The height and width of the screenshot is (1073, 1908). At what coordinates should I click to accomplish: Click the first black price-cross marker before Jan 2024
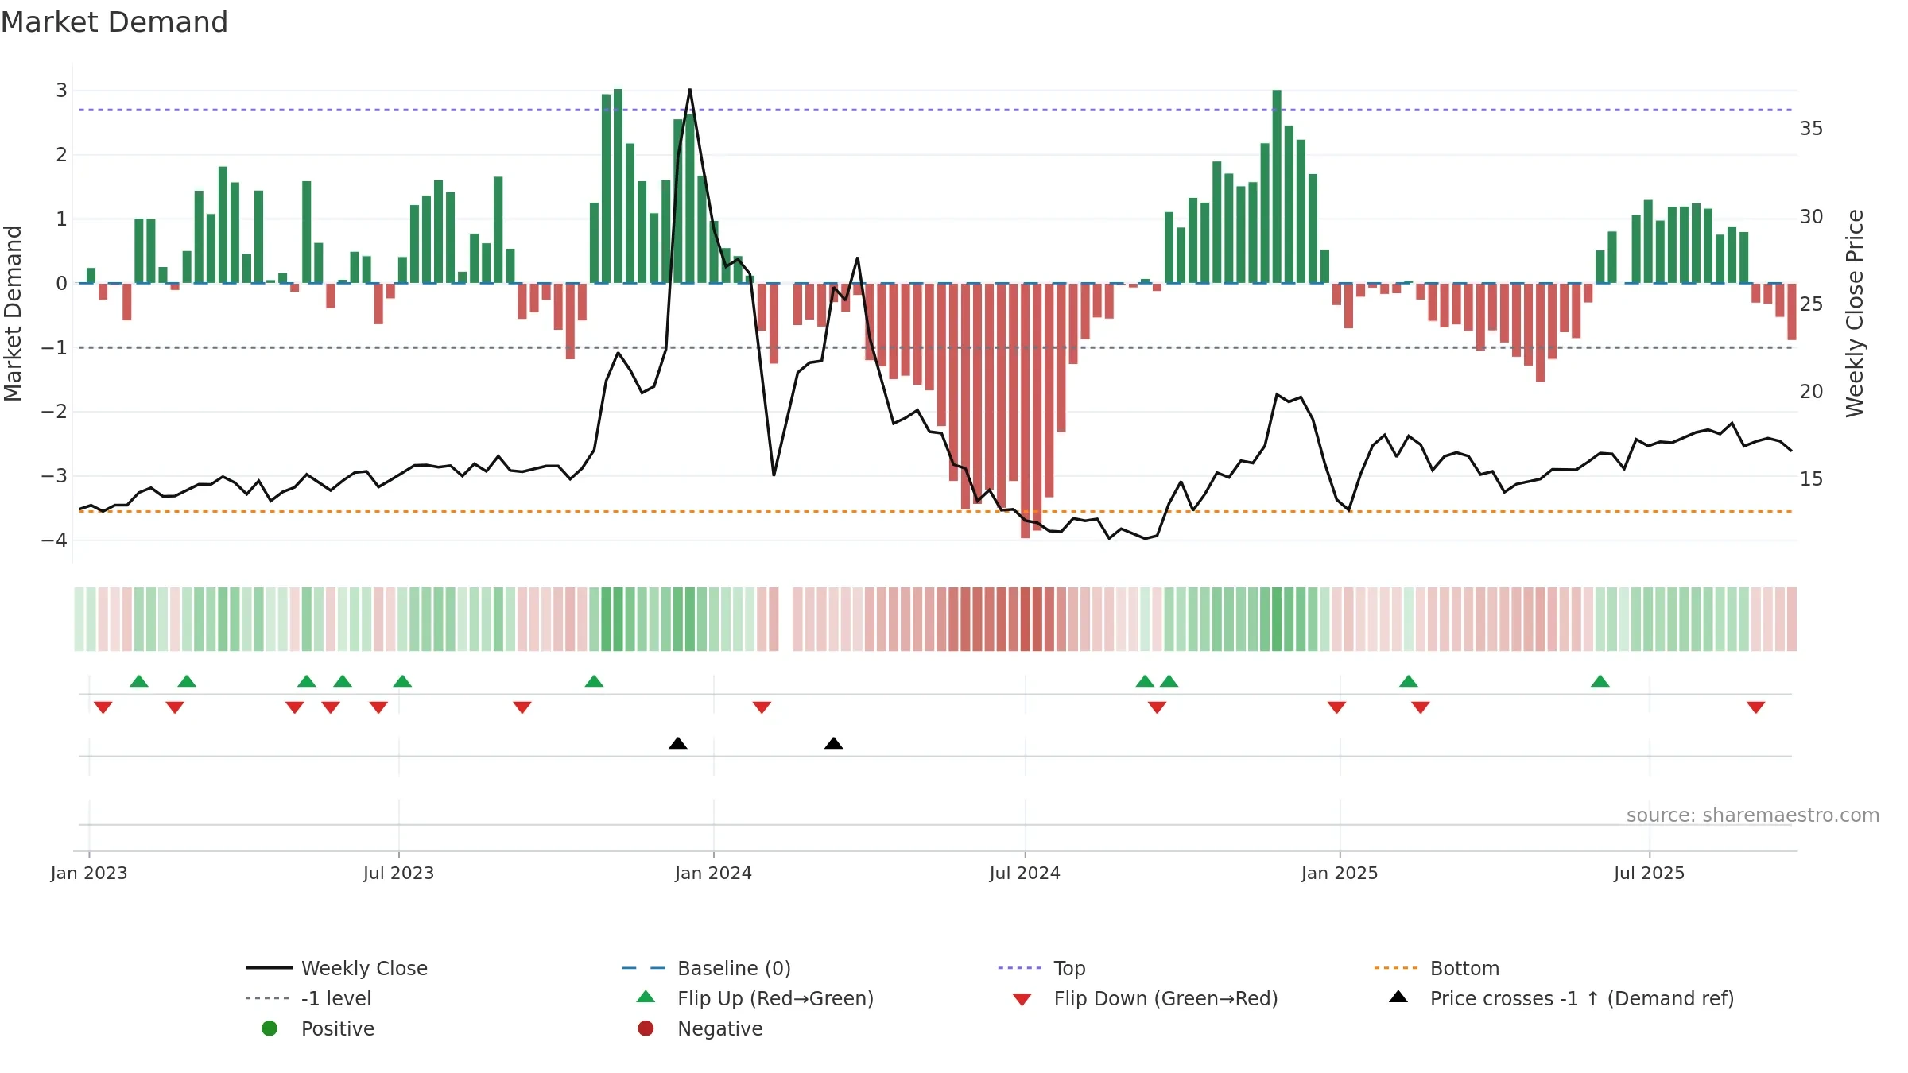pyautogui.click(x=678, y=743)
